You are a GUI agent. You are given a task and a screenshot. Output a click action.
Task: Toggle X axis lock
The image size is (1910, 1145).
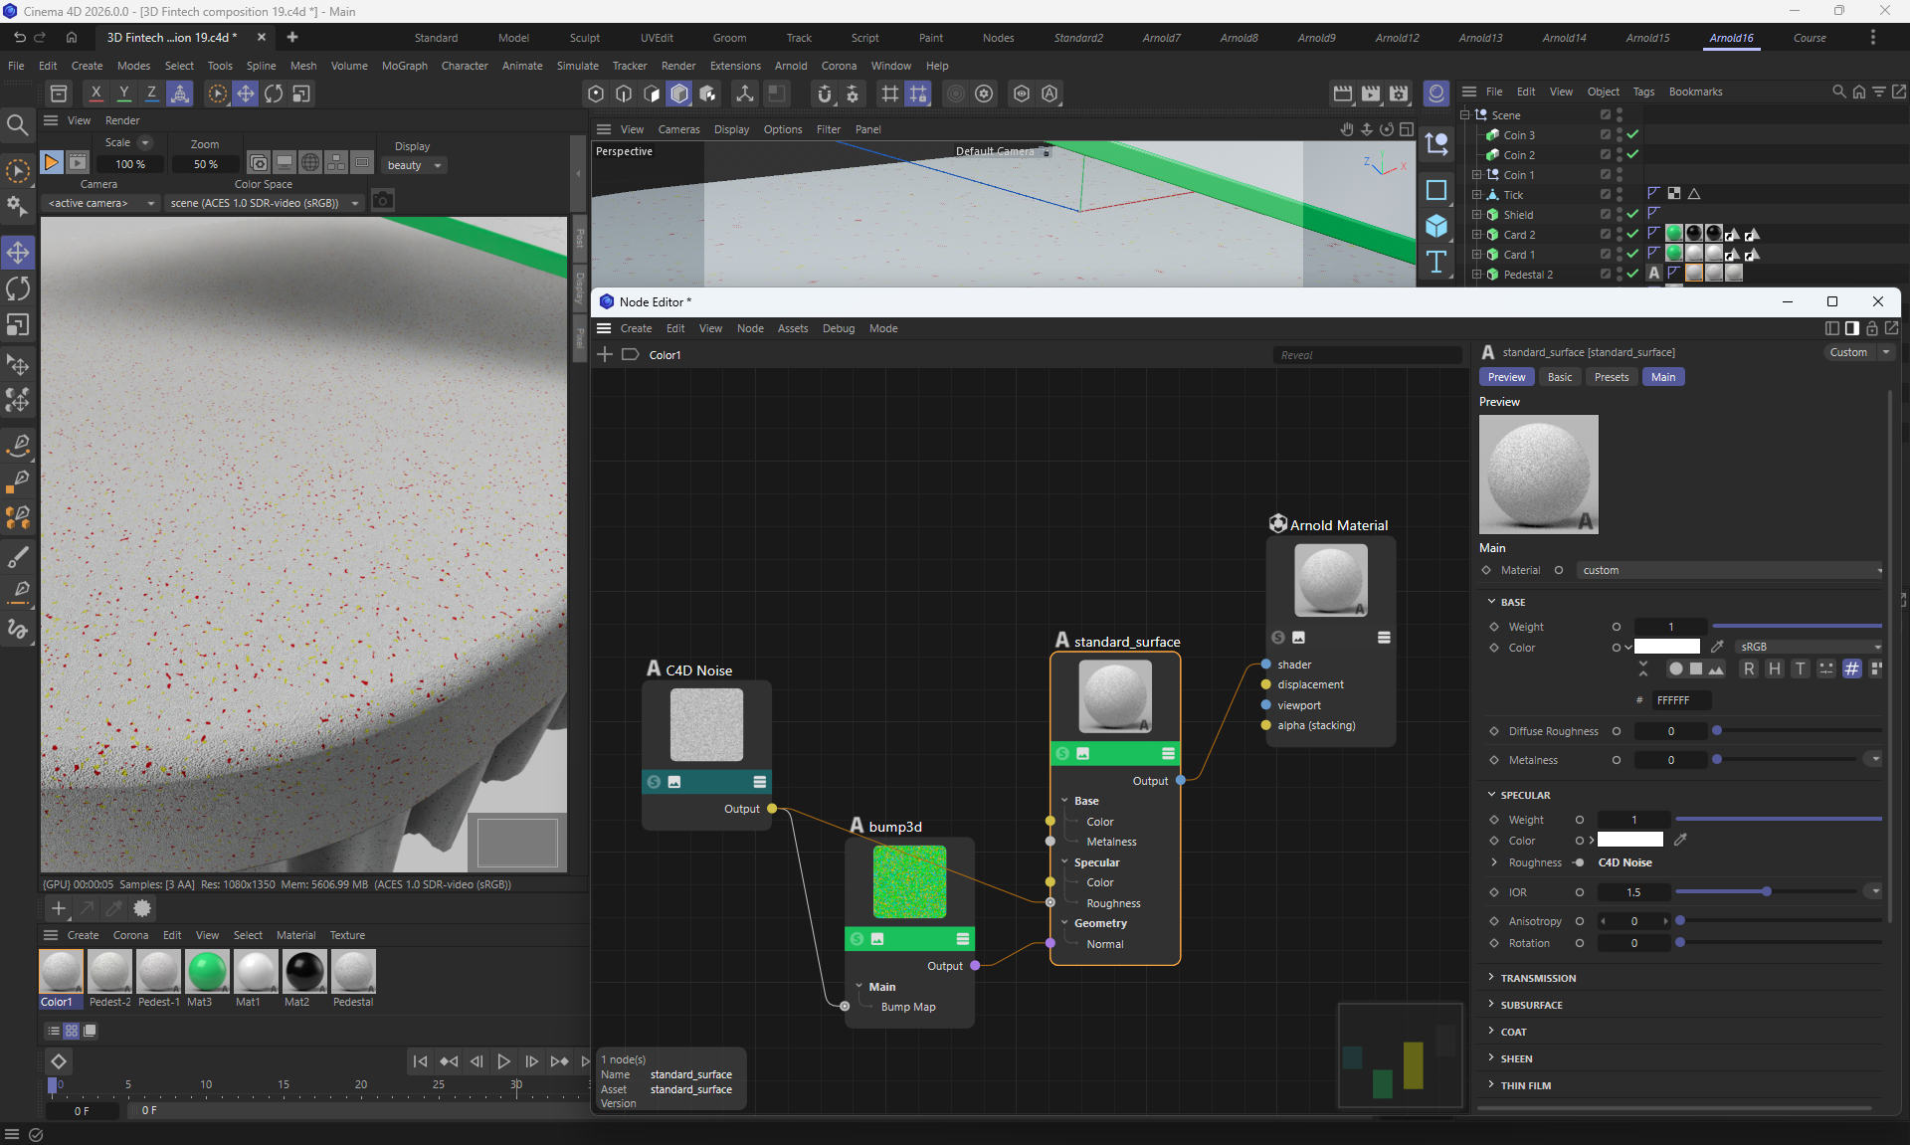[x=95, y=94]
